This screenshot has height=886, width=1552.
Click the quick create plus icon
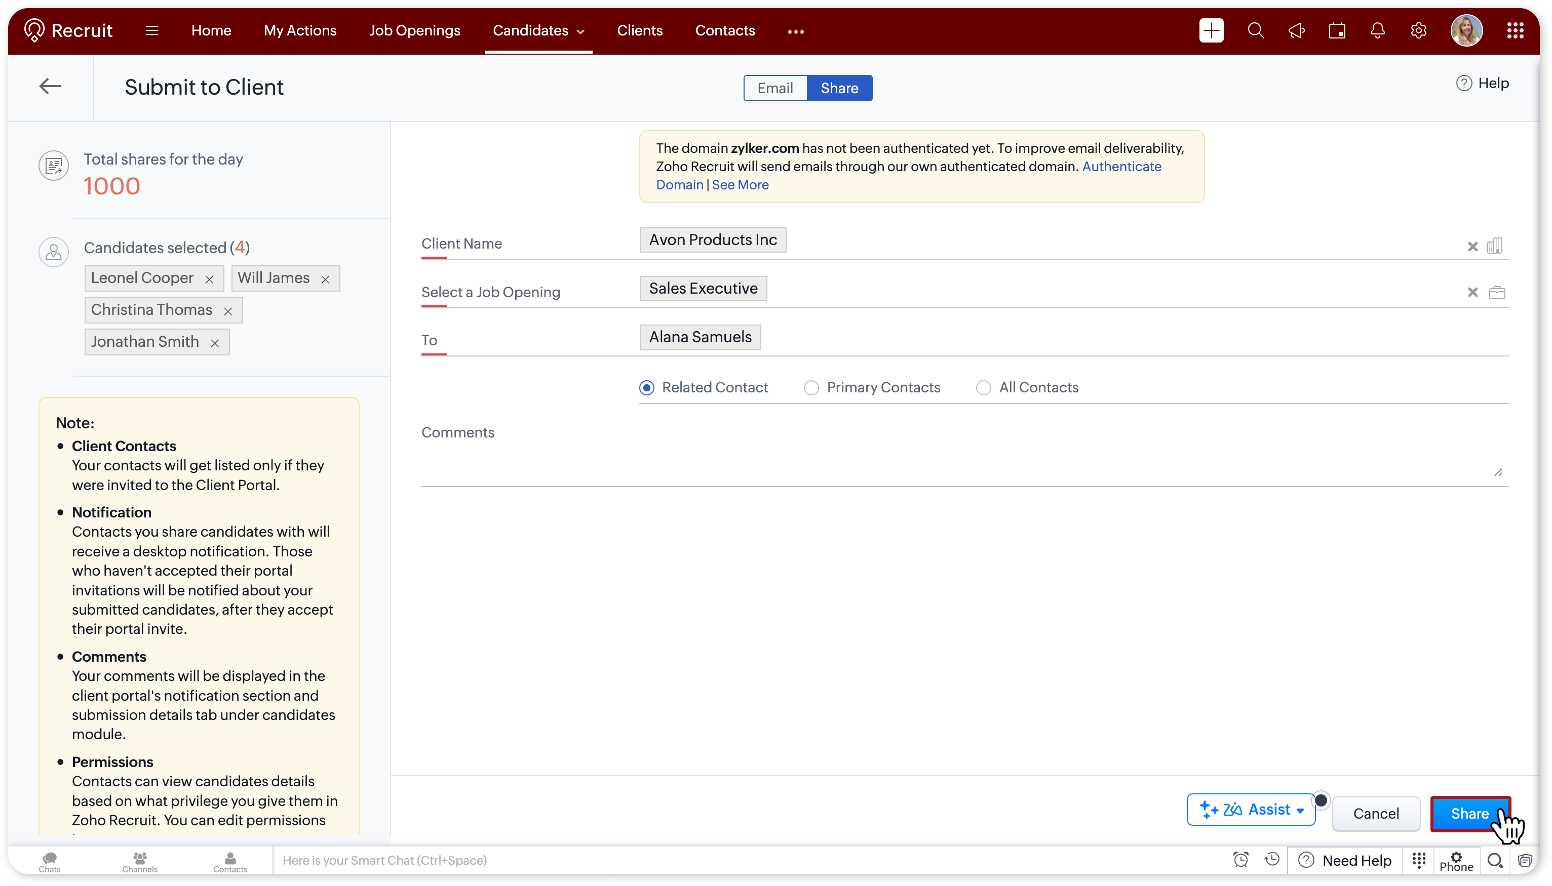click(1211, 30)
